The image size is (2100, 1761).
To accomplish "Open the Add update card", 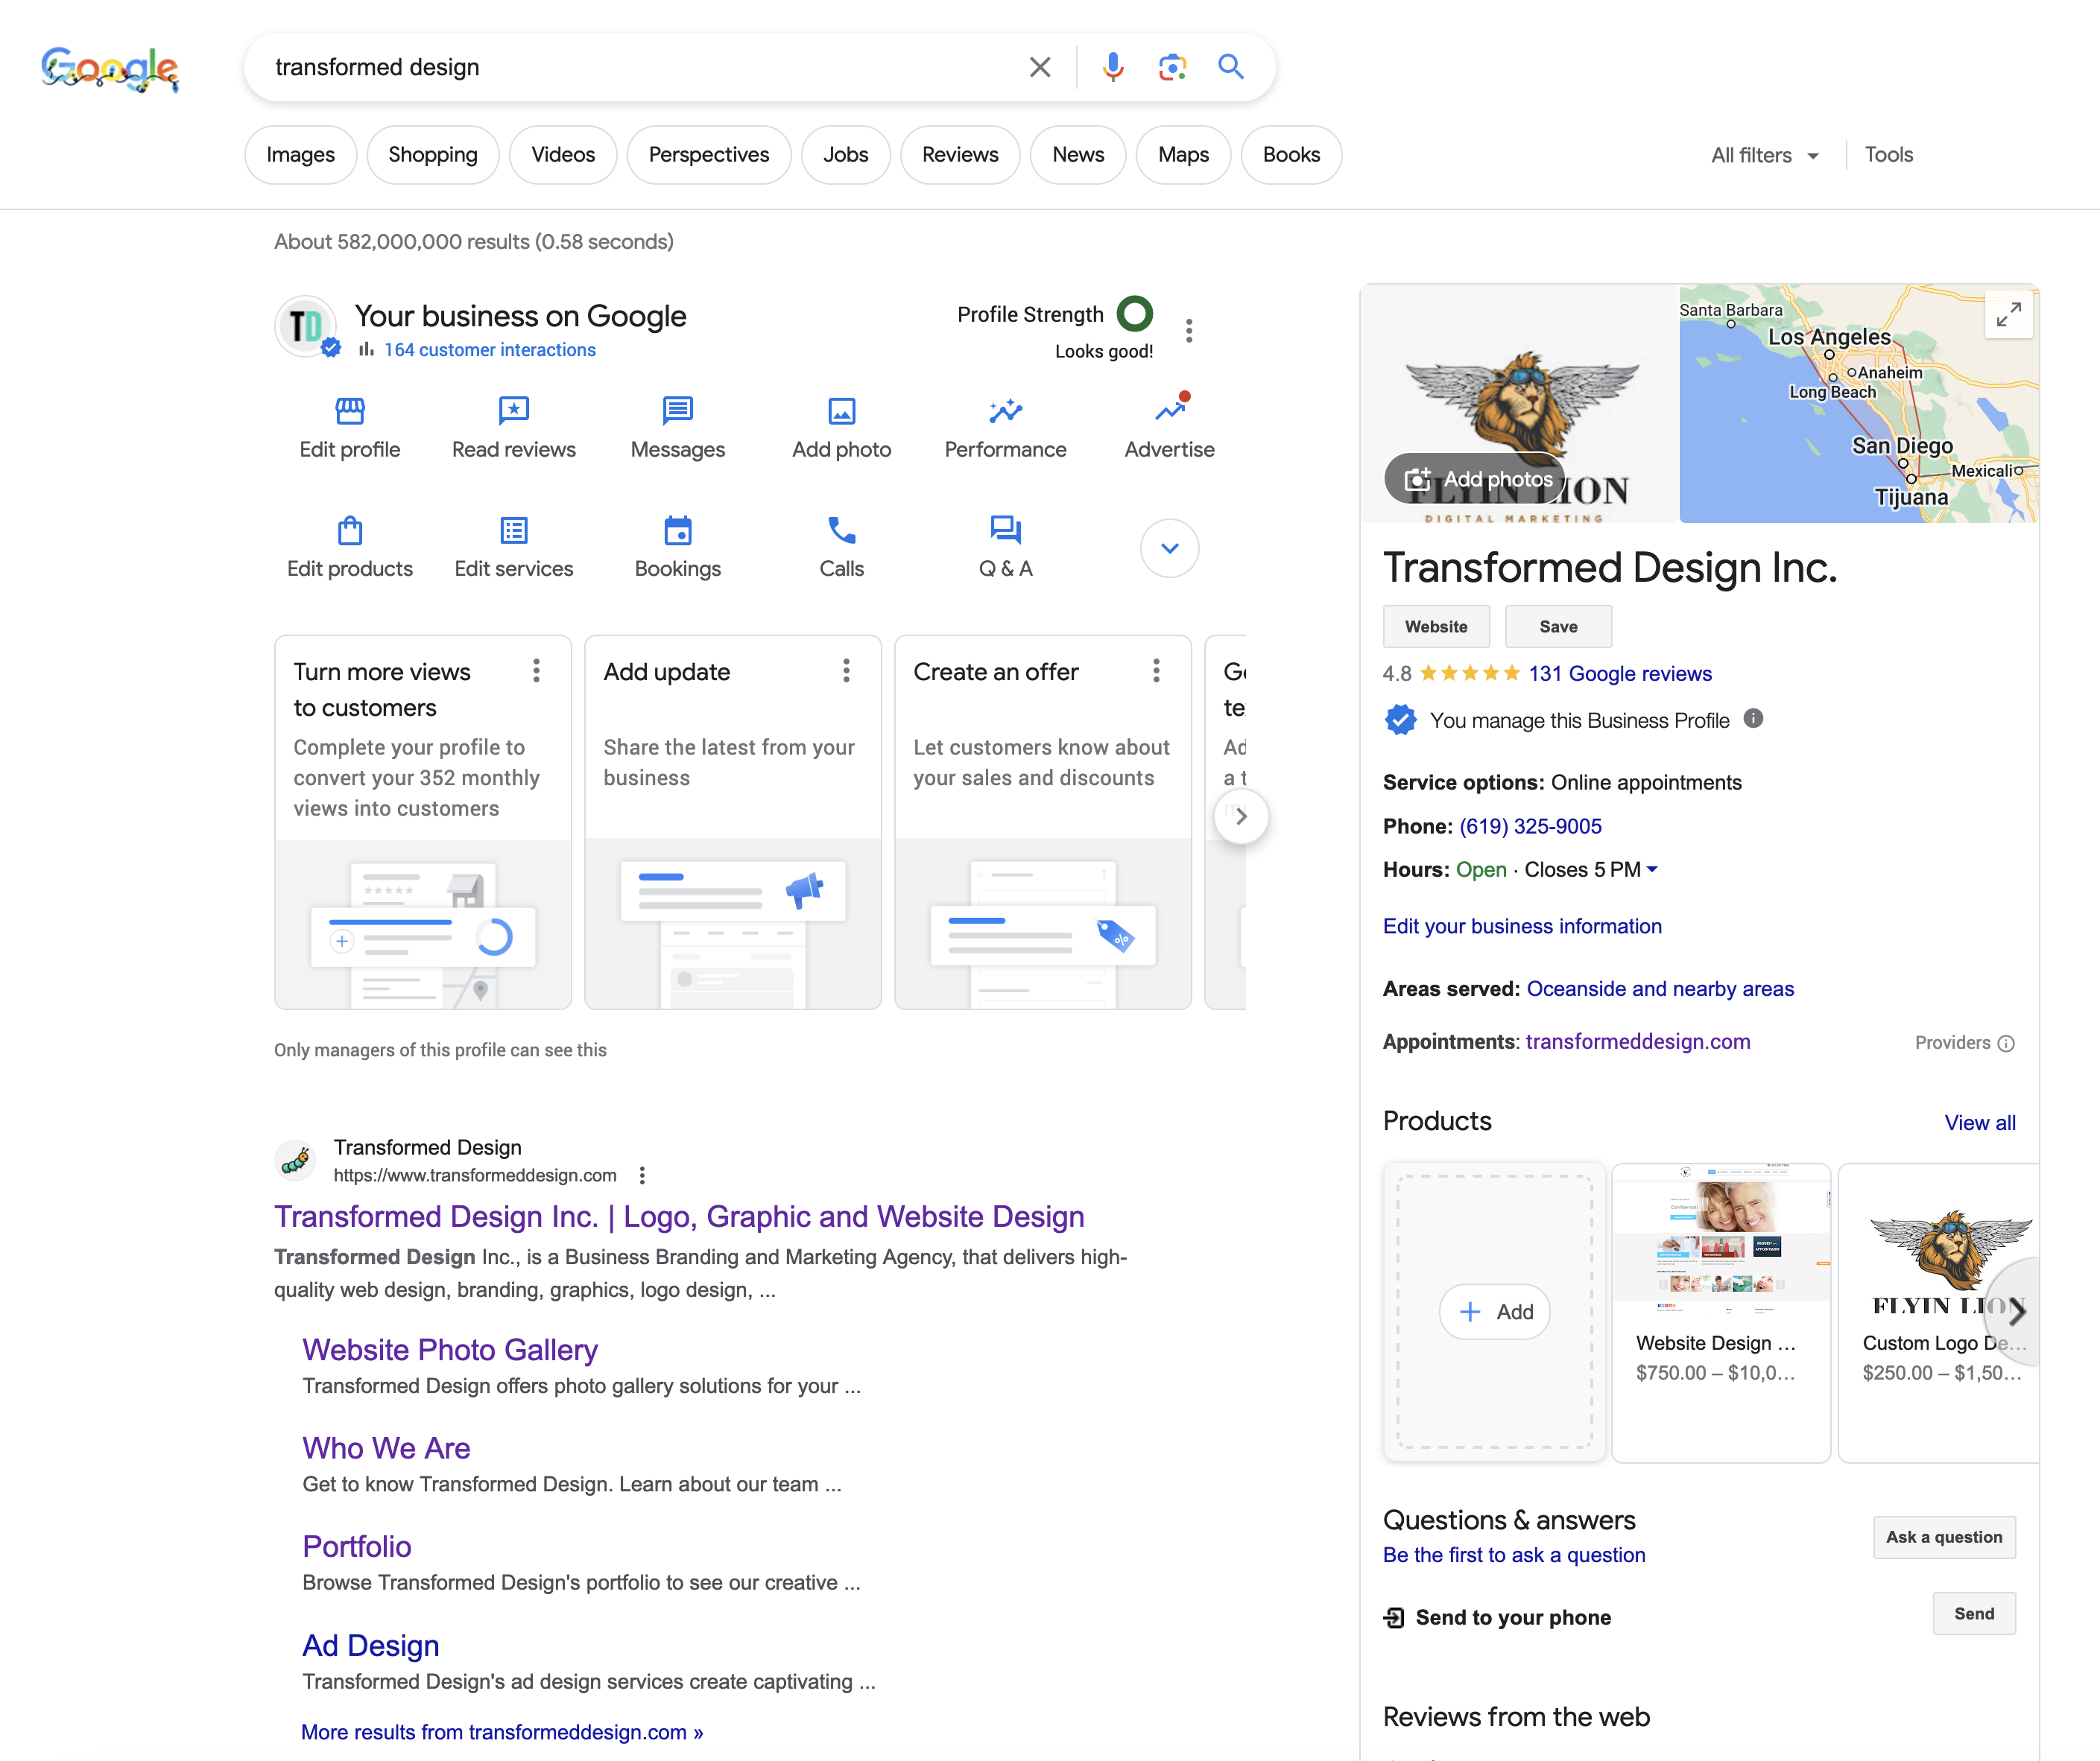I will pyautogui.click(x=733, y=822).
